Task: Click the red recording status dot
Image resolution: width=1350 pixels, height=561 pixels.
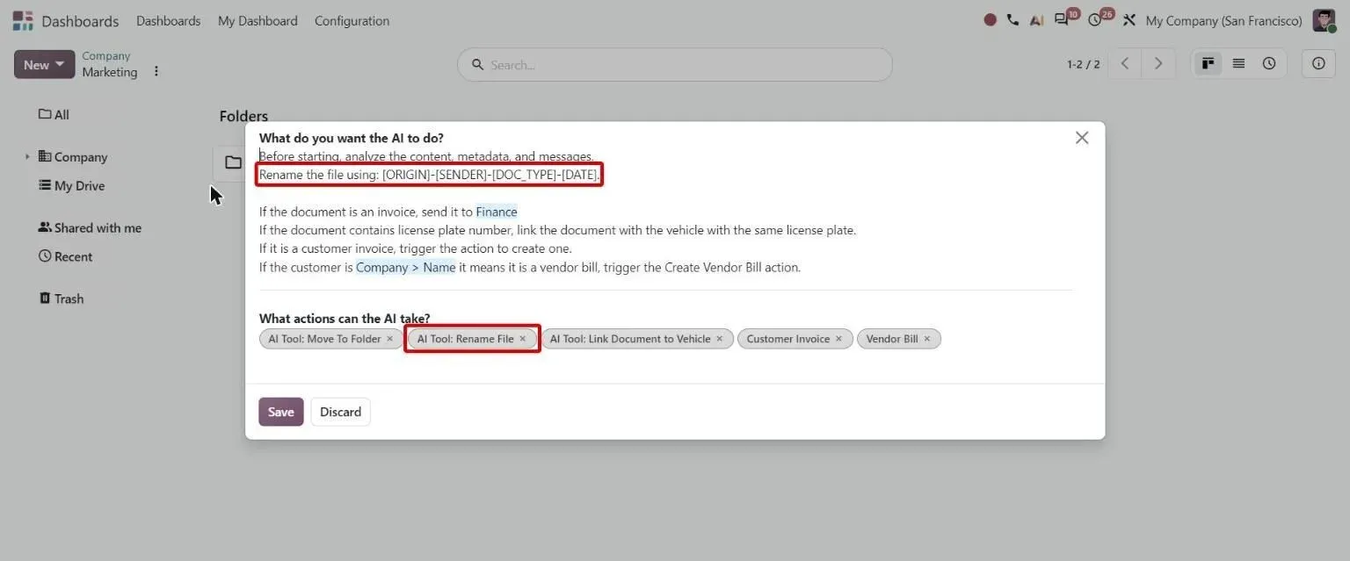Action: click(x=990, y=20)
